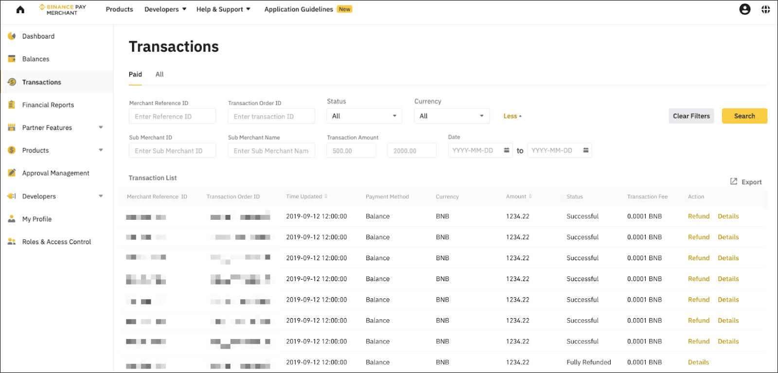The image size is (778, 373).
Task: Click the Balances wallet icon
Action: click(12, 59)
